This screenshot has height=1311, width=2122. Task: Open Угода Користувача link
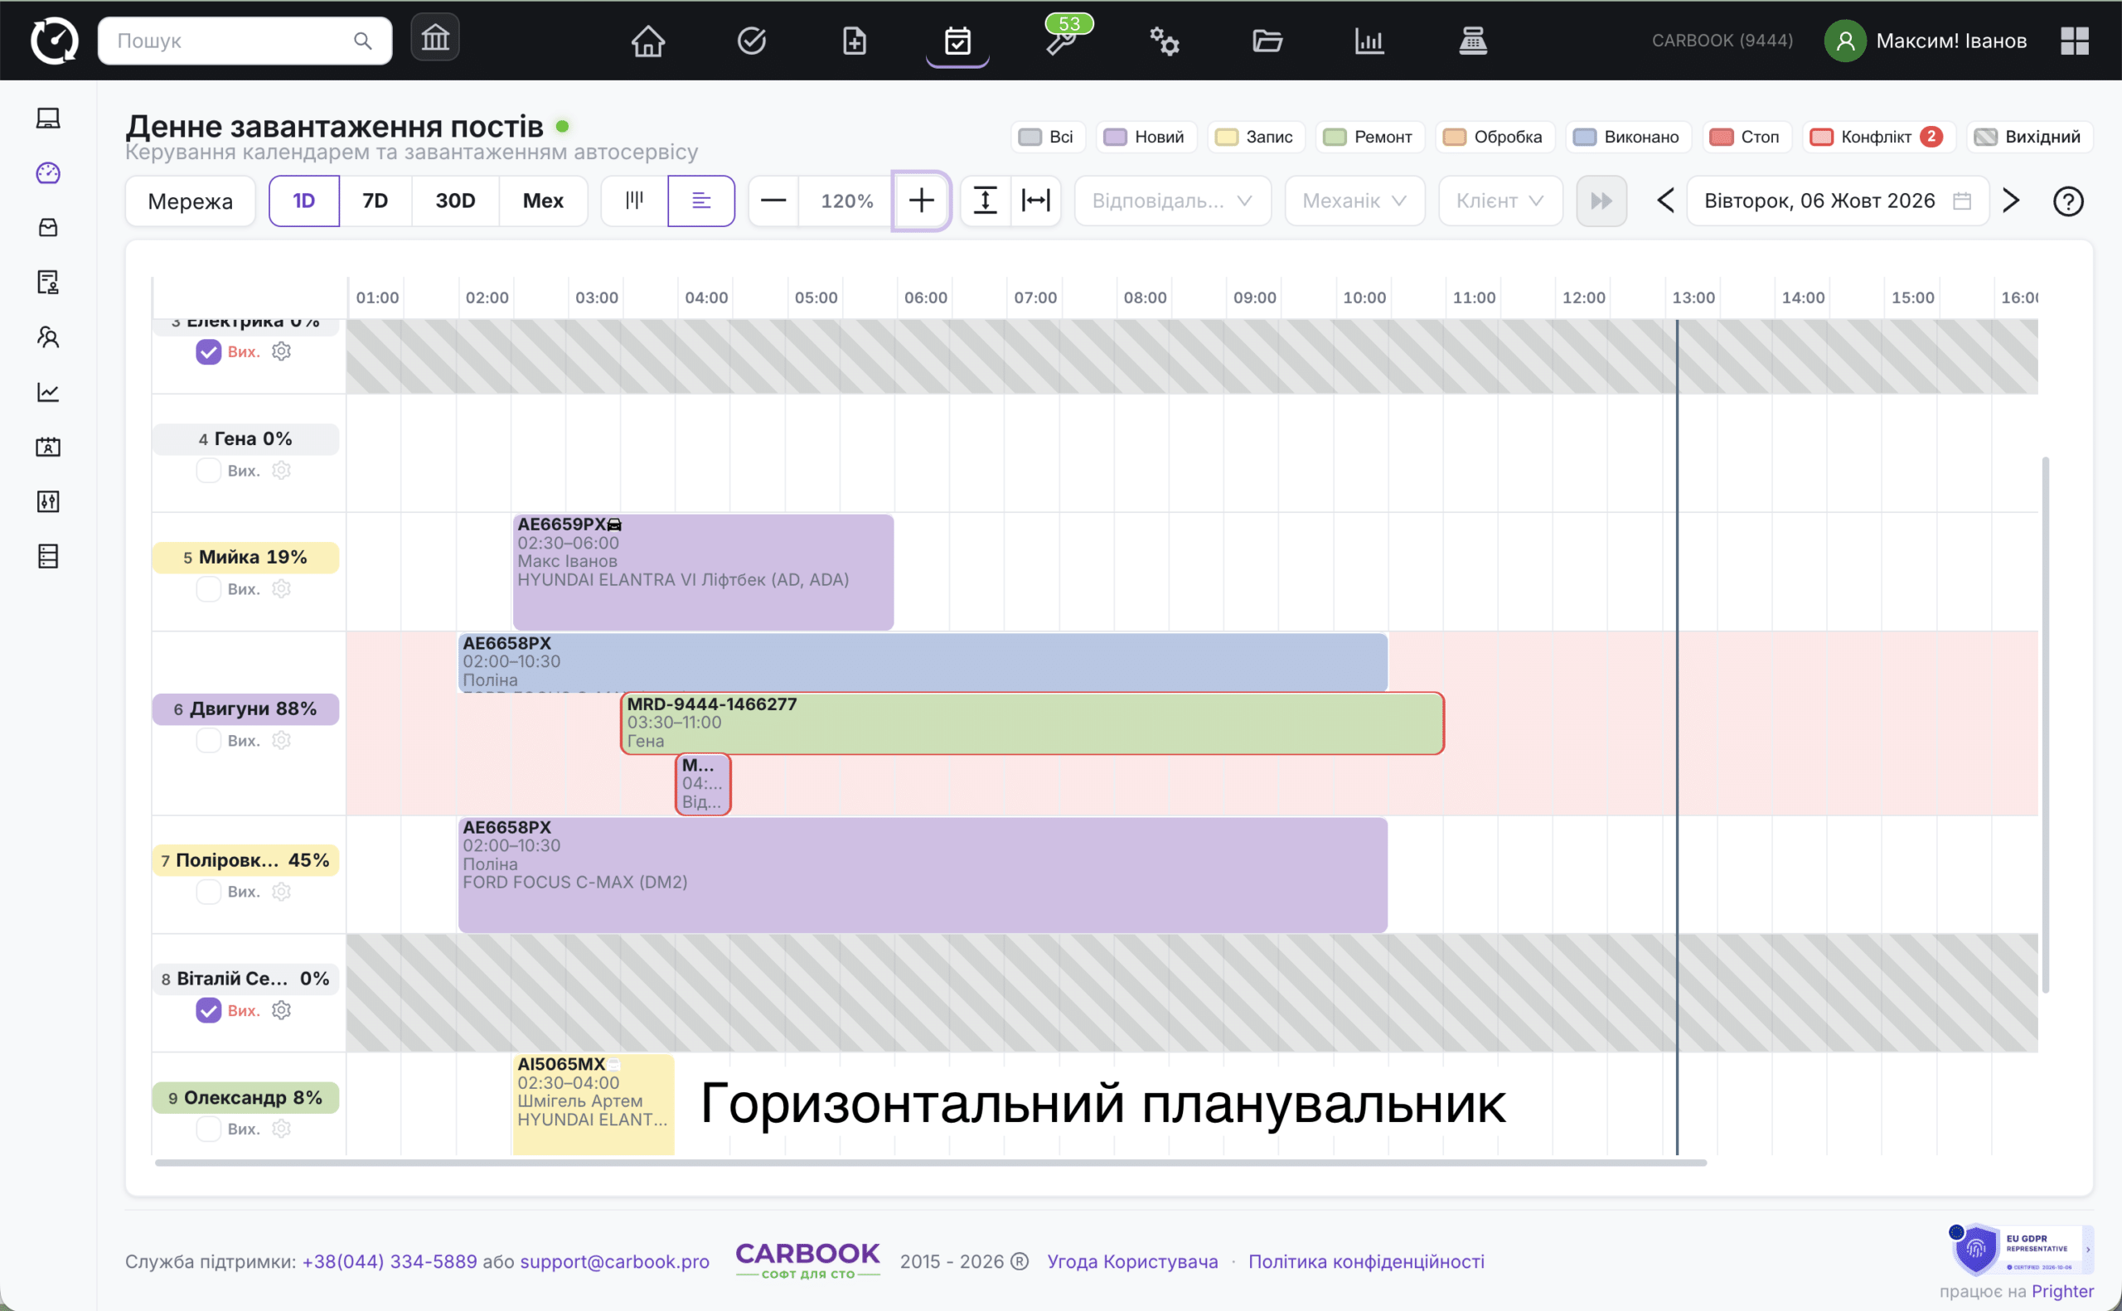[x=1131, y=1261]
